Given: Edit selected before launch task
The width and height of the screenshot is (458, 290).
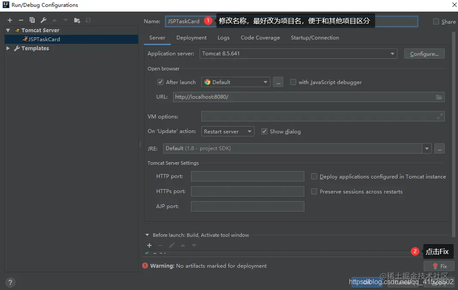Looking at the screenshot, I should click(x=172, y=245).
